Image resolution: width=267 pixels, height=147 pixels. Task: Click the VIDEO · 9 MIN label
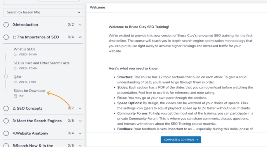(27, 82)
